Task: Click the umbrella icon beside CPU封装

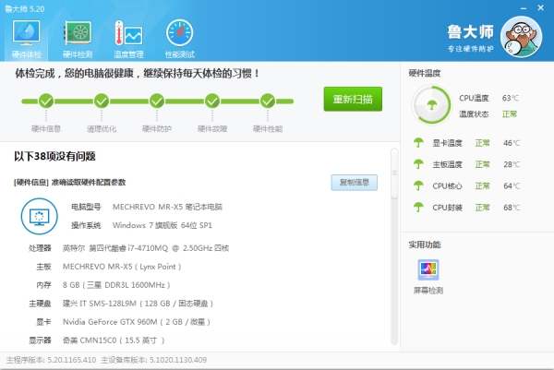Action: 418,208
